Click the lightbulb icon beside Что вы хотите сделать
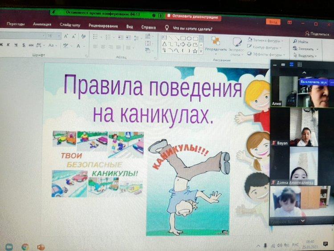The image size is (334, 251). pos(167,28)
